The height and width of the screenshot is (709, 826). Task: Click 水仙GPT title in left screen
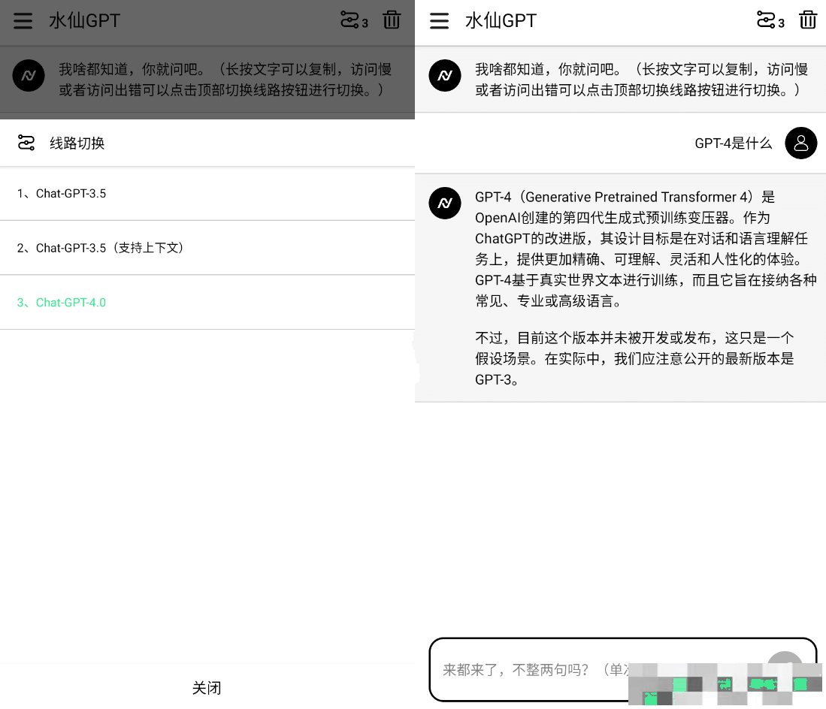(84, 20)
